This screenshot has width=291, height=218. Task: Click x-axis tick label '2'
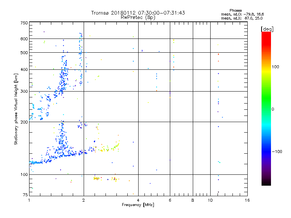click(x=84, y=200)
